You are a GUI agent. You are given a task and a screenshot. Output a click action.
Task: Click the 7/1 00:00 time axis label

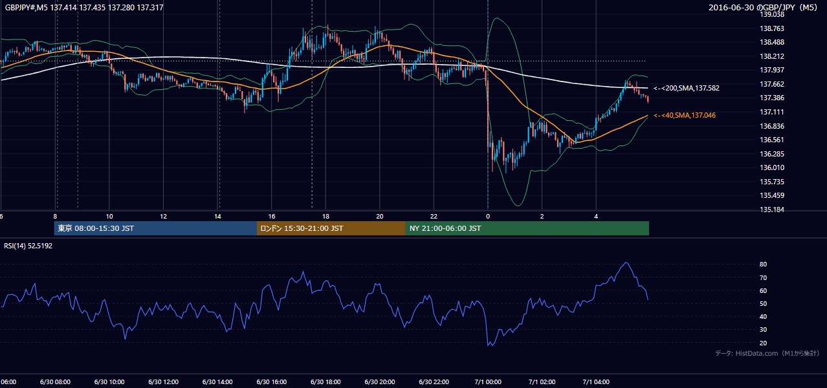point(487,382)
